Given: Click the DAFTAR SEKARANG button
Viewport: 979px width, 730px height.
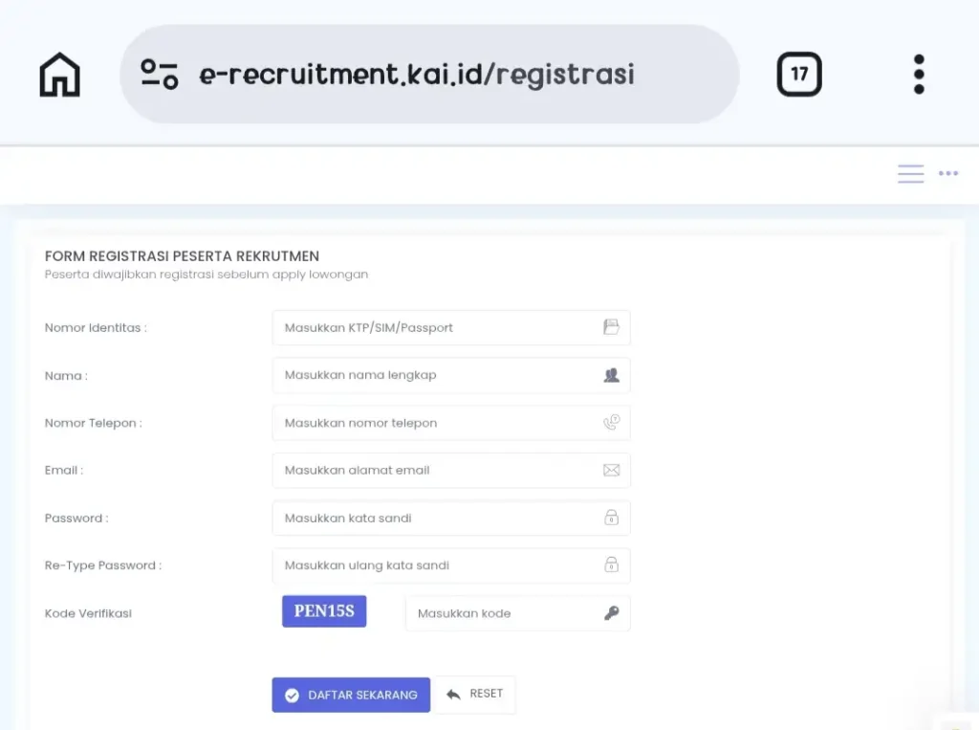Looking at the screenshot, I should pyautogui.click(x=351, y=695).
